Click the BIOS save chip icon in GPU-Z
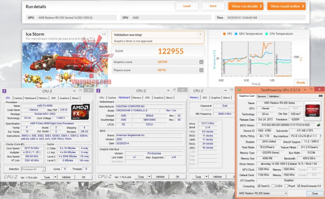The height and width of the screenshot is (199, 325). (318, 125)
